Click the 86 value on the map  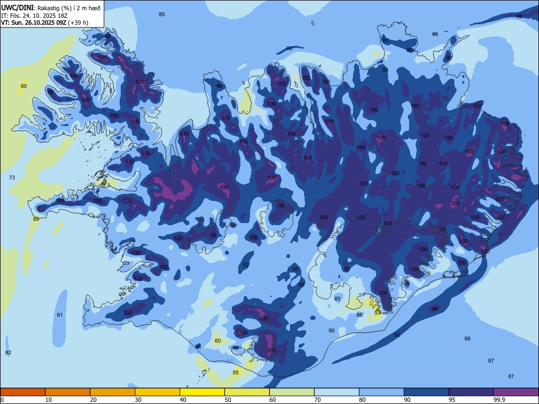pyautogui.click(x=360, y=315)
